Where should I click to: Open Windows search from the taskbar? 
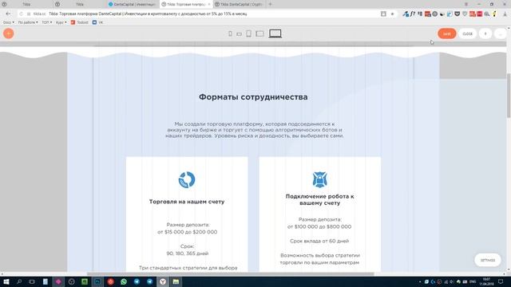[x=19, y=281]
